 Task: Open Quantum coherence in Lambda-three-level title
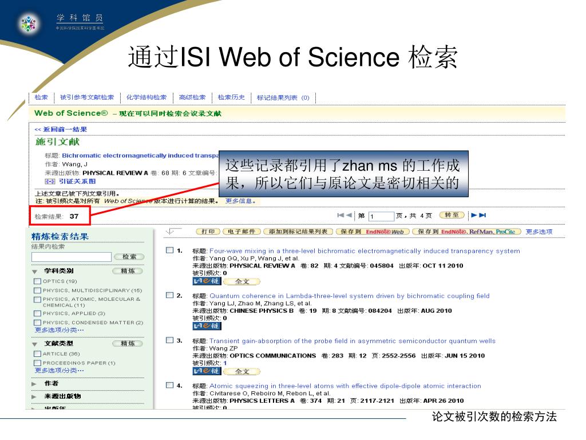point(350,296)
